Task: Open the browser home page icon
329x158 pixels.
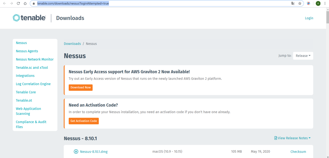Action: [25, 4]
